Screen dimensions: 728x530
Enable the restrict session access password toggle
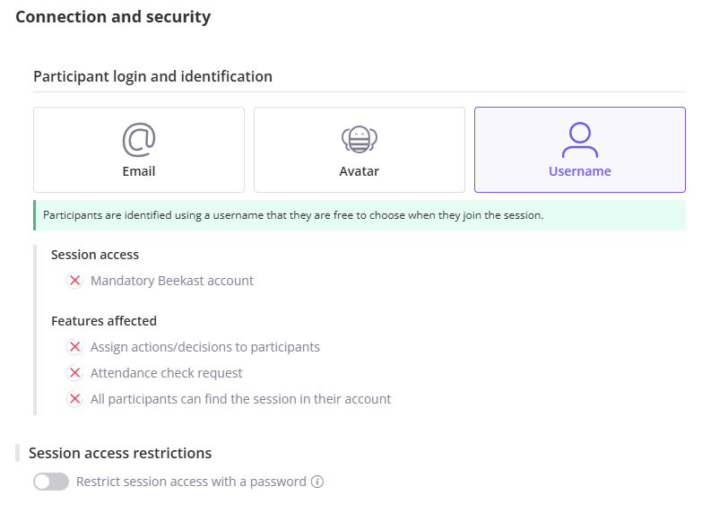51,482
